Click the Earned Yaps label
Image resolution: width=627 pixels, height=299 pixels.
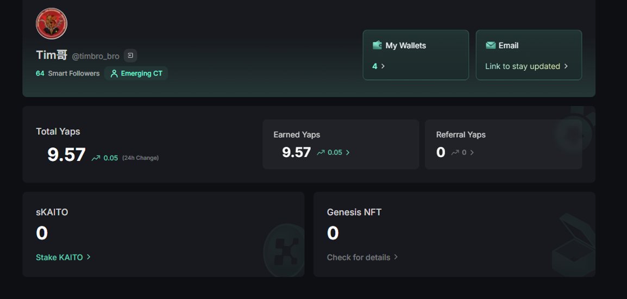pos(297,135)
